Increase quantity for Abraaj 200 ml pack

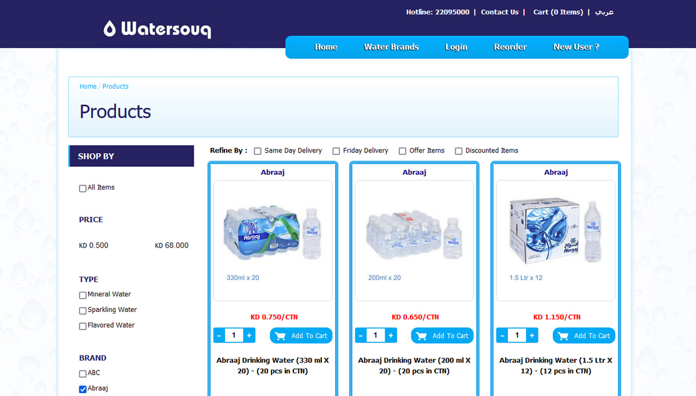[x=390, y=336]
